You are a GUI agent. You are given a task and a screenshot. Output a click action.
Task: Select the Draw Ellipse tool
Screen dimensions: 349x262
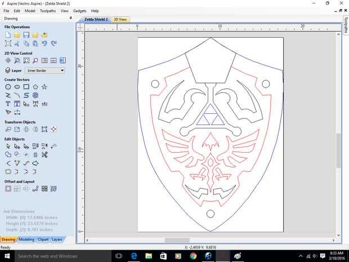pos(17,87)
